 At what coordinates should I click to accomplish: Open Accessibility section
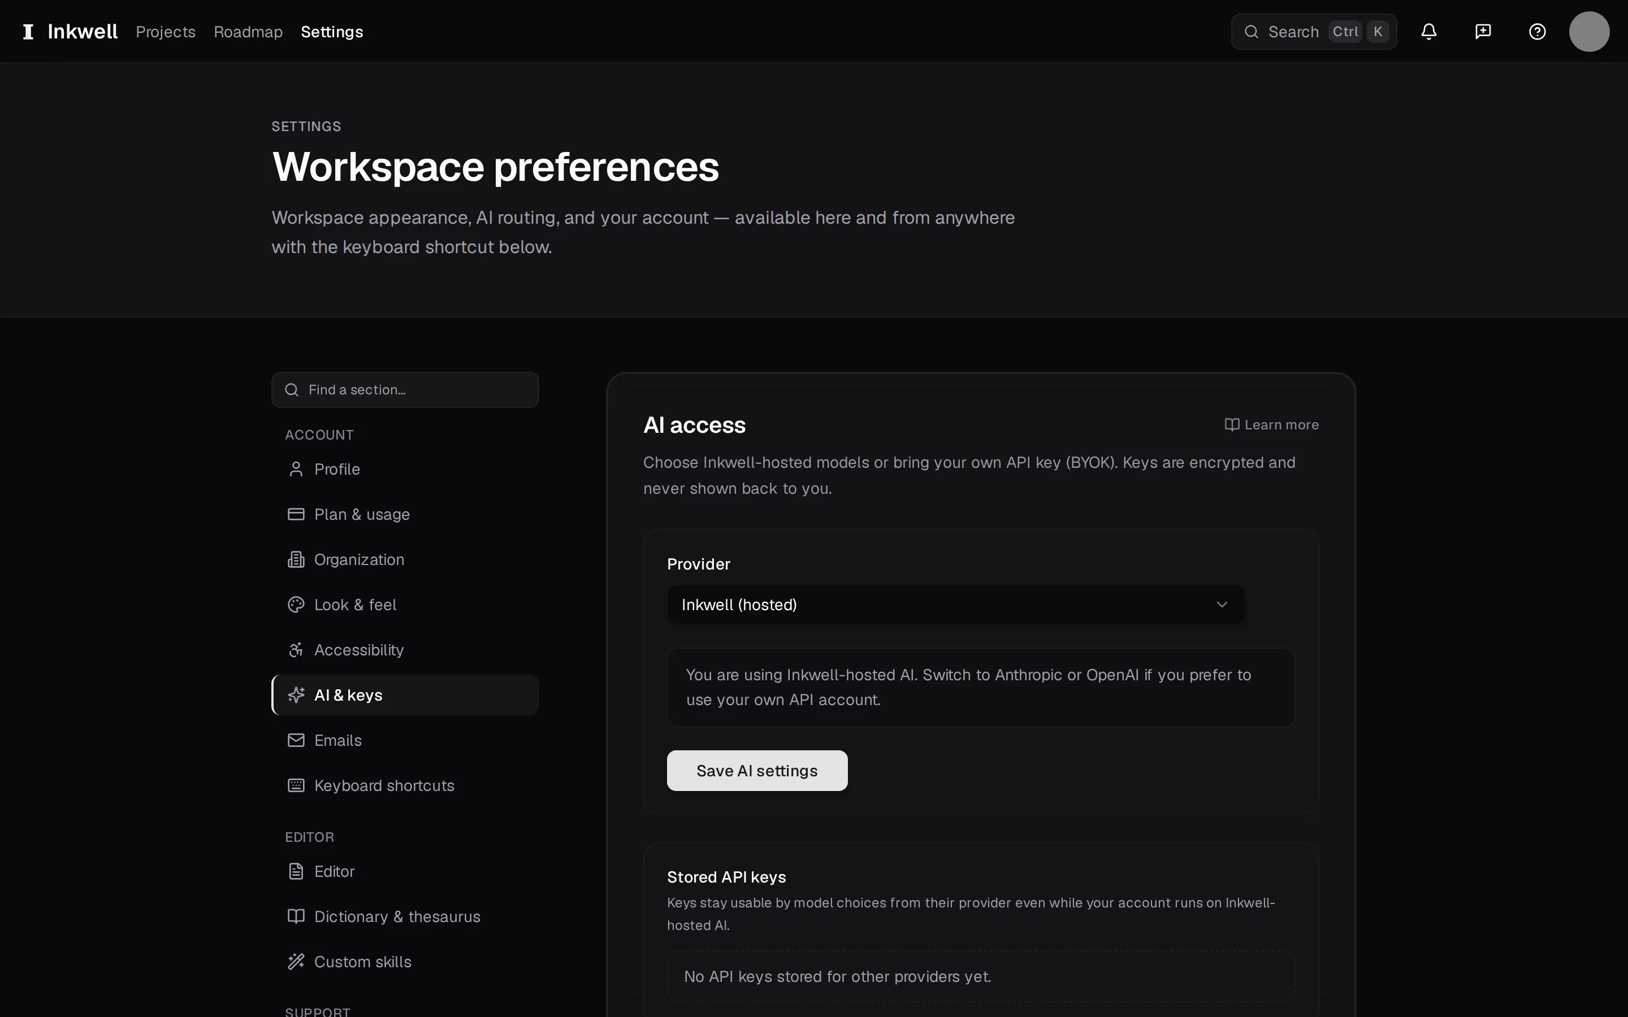pyautogui.click(x=405, y=650)
